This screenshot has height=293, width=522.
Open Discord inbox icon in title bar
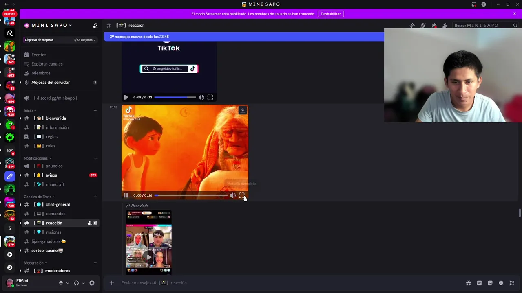pyautogui.click(x=474, y=4)
